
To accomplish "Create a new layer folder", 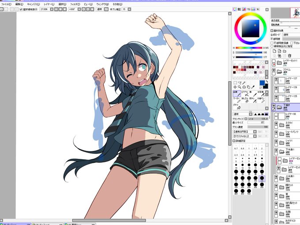I will 285,51.
